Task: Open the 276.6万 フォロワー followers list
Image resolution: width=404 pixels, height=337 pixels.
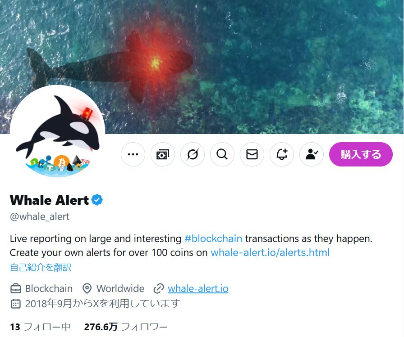Action: tap(126, 327)
